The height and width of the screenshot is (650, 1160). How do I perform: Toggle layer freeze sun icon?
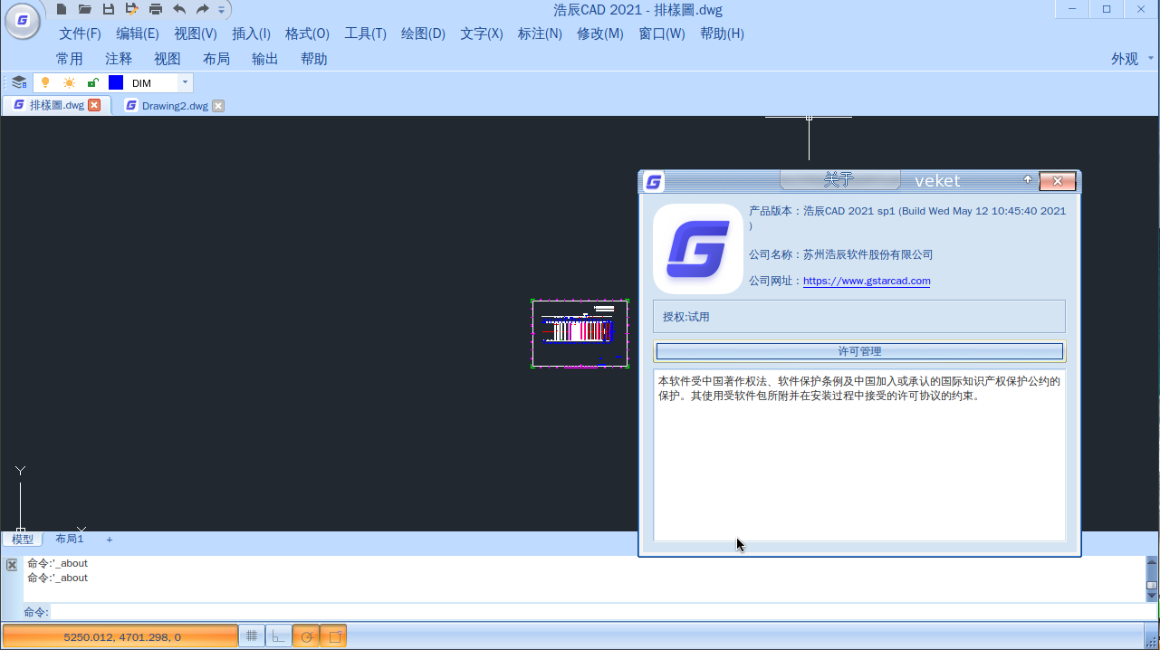pyautogui.click(x=69, y=82)
